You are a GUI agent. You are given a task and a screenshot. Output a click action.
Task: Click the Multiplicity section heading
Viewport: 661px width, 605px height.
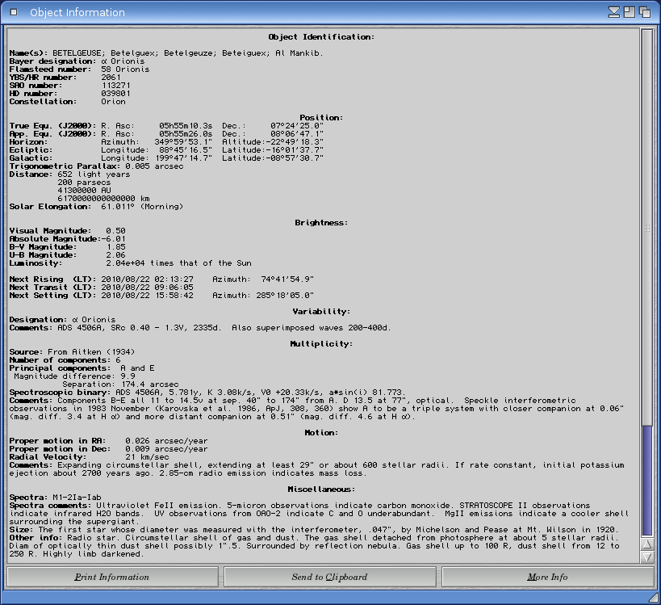[320, 343]
